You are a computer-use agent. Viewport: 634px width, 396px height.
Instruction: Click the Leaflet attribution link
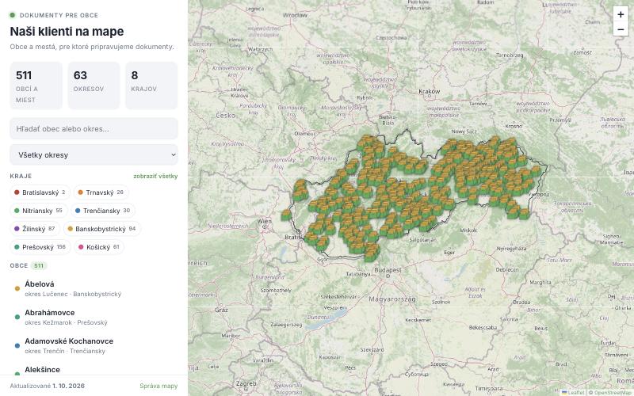tap(572, 392)
